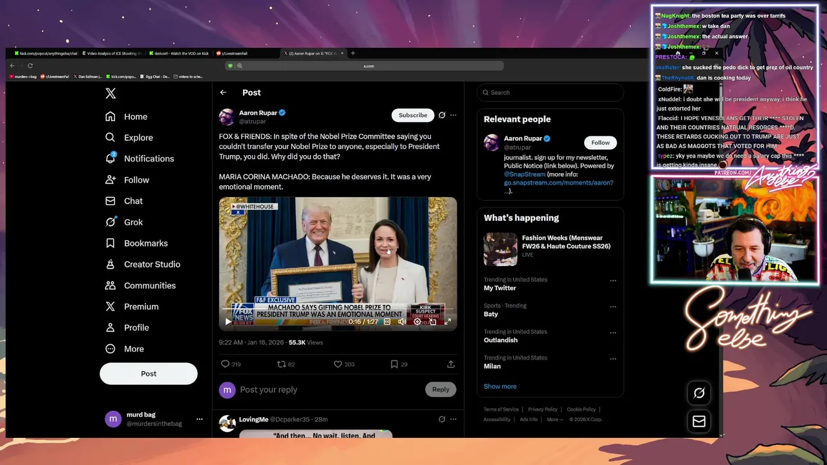
Task: Open video settings gear
Action: point(417,322)
